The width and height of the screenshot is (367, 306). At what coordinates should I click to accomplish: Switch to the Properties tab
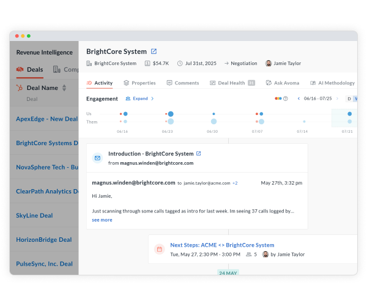[139, 83]
